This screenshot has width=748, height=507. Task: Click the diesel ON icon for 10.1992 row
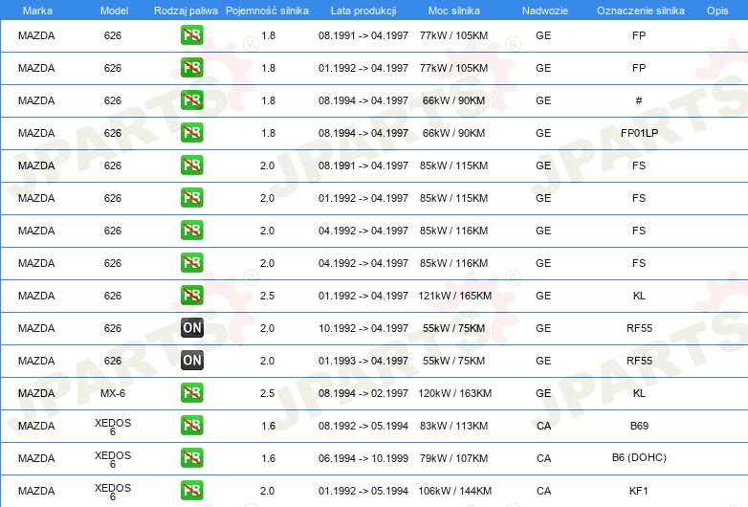tap(191, 328)
